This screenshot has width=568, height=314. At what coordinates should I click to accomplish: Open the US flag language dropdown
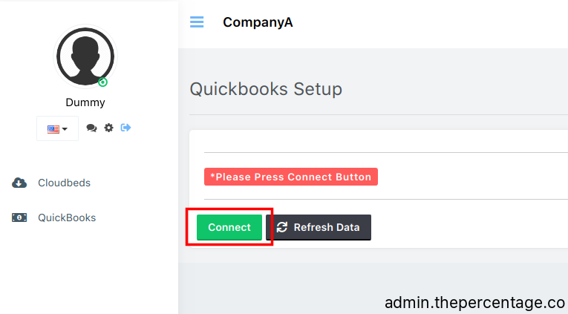click(x=57, y=128)
